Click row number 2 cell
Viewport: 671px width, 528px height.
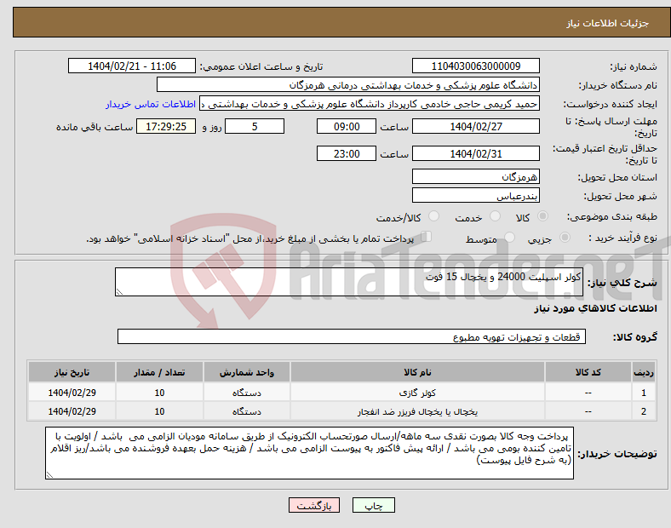click(x=644, y=411)
